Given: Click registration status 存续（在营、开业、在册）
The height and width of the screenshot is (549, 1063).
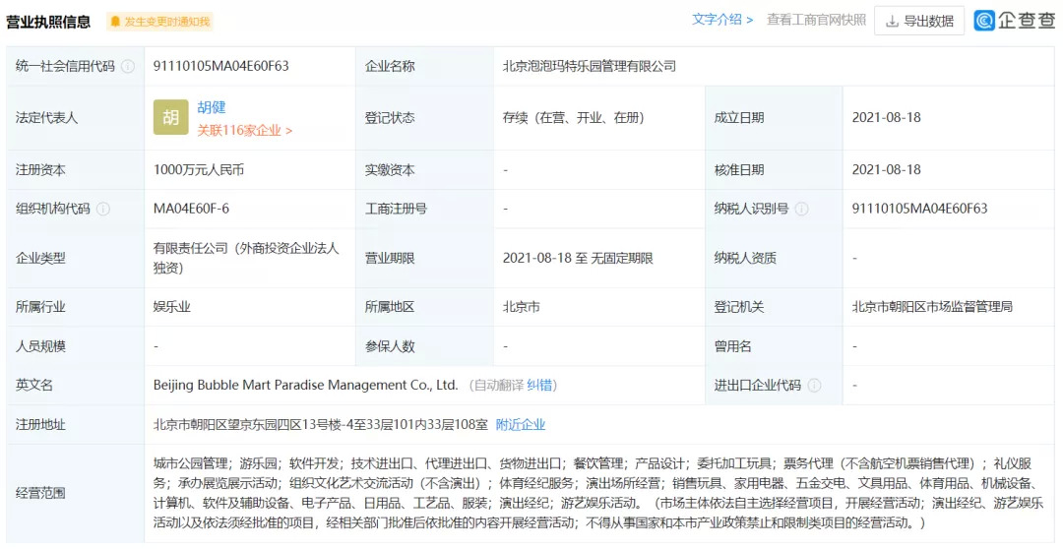Looking at the screenshot, I should [x=574, y=117].
